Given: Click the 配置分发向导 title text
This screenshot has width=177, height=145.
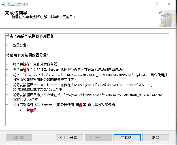Looking at the screenshot, I should tap(18, 4).
